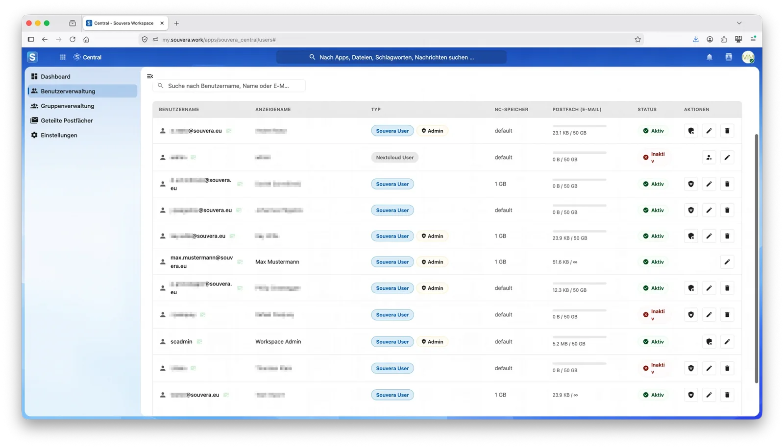Remove admin rights for scadmin

point(709,342)
